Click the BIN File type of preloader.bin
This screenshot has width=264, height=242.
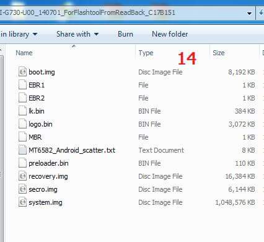click(149, 163)
